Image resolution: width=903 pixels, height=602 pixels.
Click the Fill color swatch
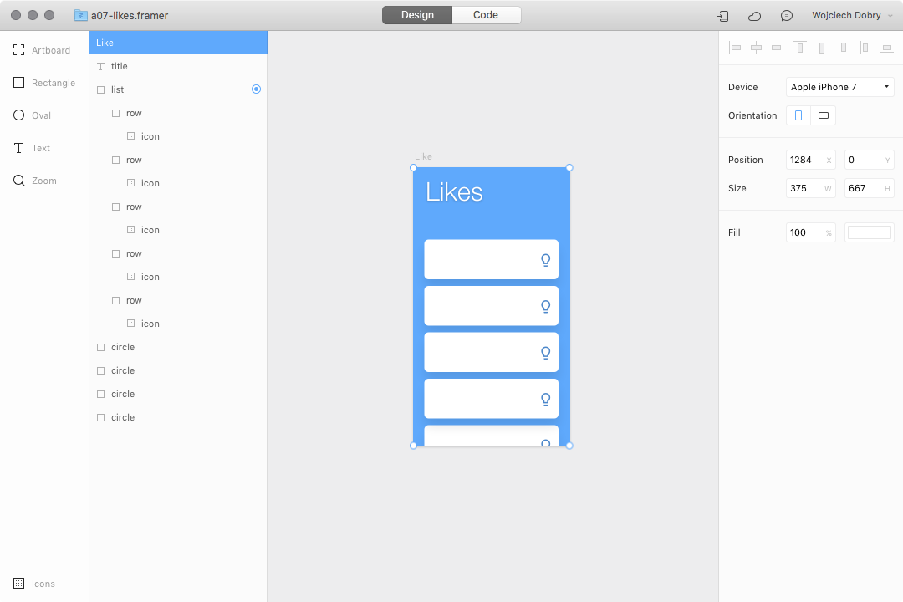pyautogui.click(x=869, y=232)
